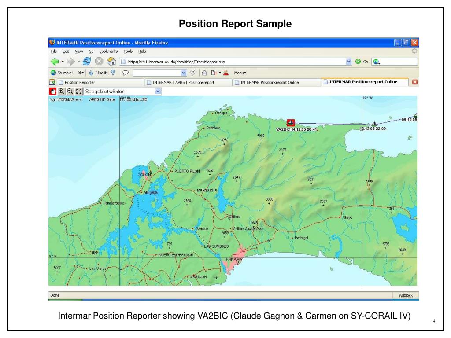Click the APRS HF-Gate text
This screenshot has width=451, height=338.
tap(102, 99)
